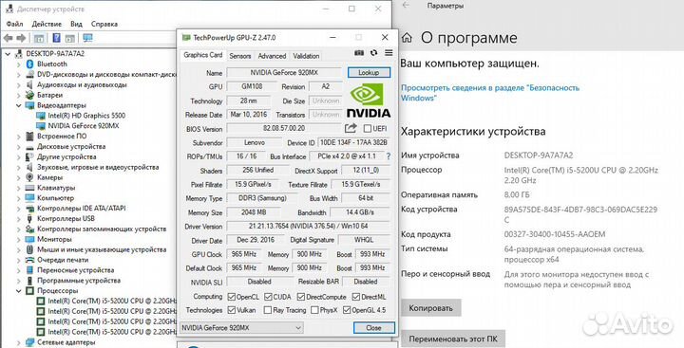Collapse the DESKTOP-9A7A7A2 root node
This screenshot has width=684, height=348.
pyautogui.click(x=8, y=54)
